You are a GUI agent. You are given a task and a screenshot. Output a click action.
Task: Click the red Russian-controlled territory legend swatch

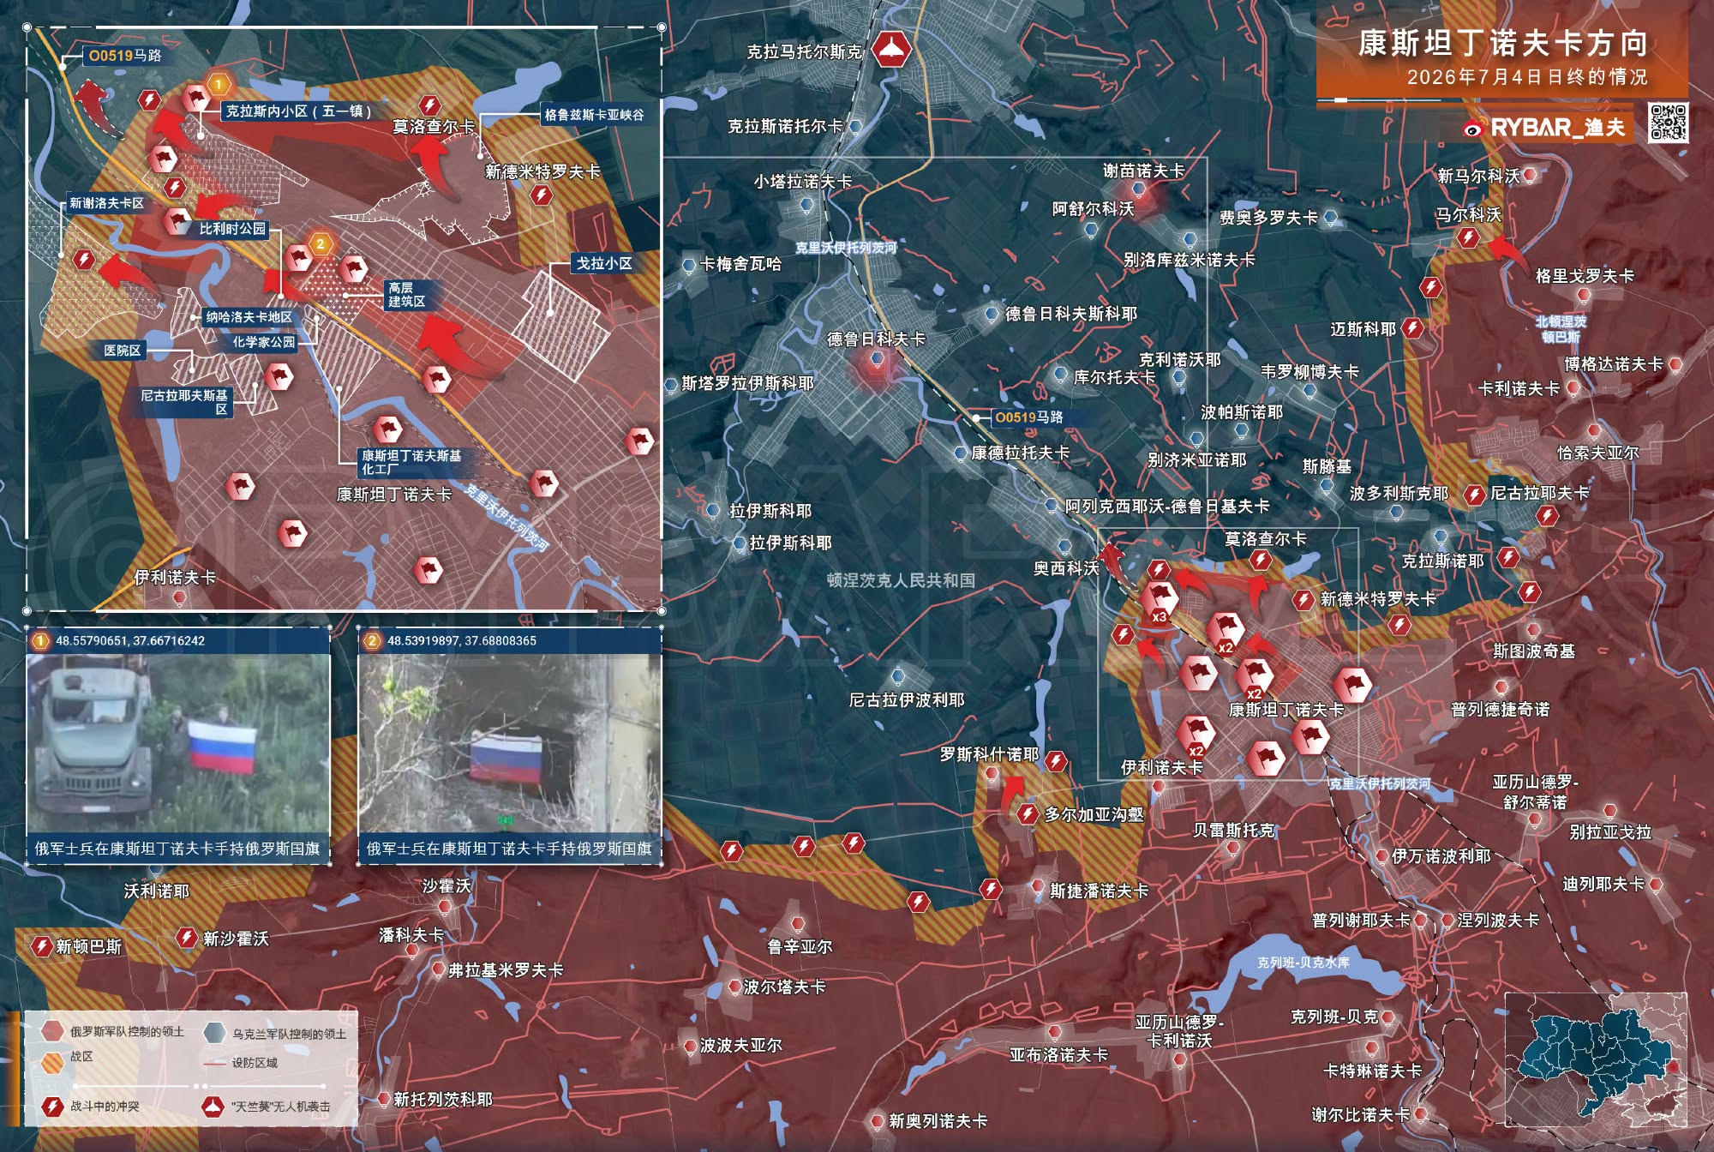52,1031
